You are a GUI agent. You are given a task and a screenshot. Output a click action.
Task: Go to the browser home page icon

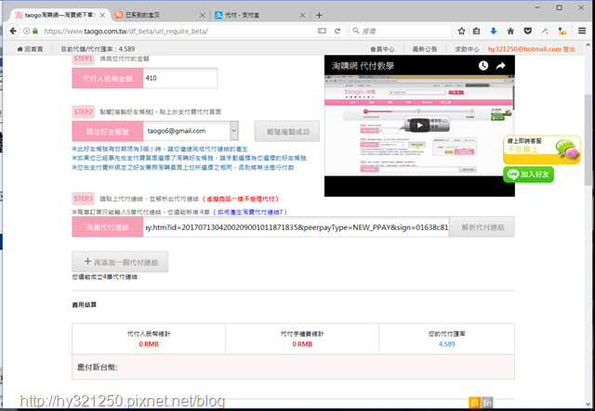coord(510,31)
